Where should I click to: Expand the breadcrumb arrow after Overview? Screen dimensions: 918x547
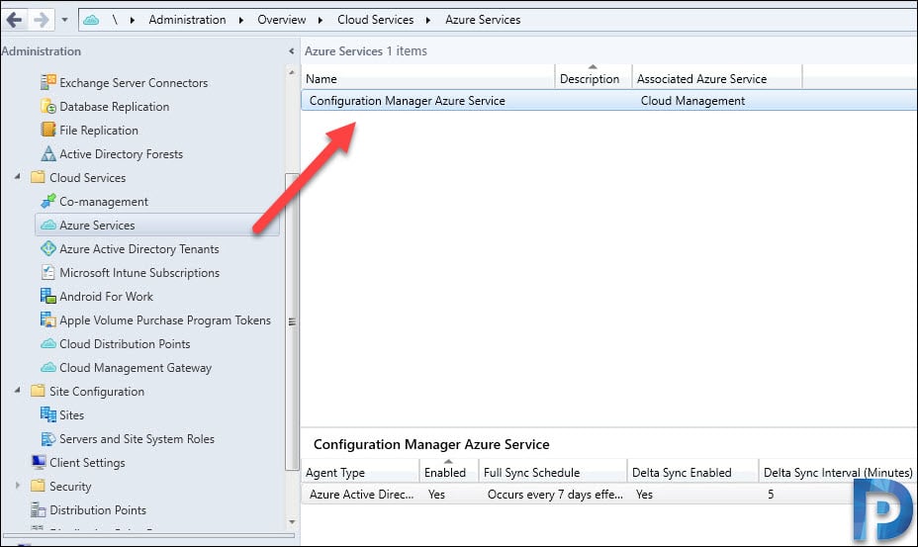pos(321,21)
